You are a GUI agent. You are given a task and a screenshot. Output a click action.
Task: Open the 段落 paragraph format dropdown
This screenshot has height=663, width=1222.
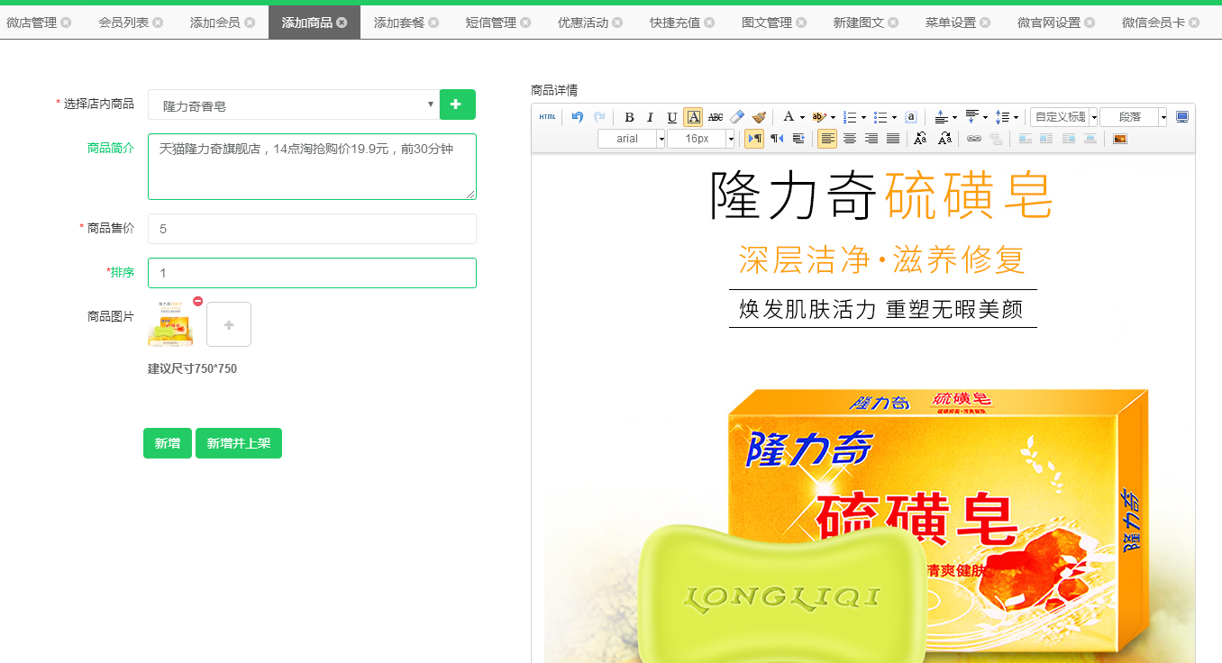point(1134,117)
